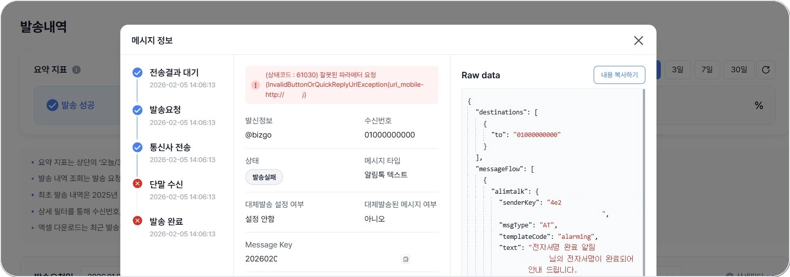Click the Raw data panel scrollbar

click(644, 182)
